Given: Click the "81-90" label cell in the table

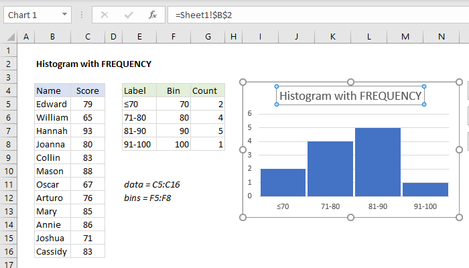Looking at the screenshot, I should 139,131.
